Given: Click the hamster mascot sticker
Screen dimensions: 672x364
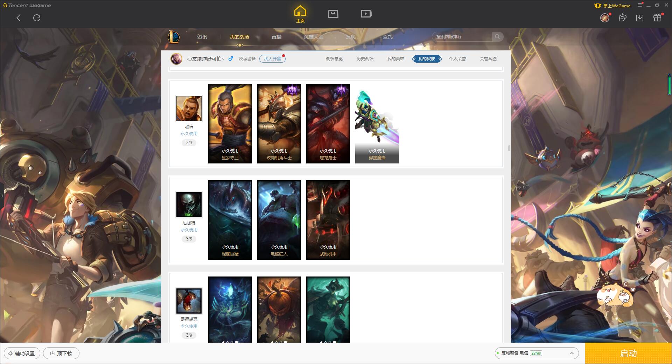Looking at the screenshot, I should coord(615,295).
